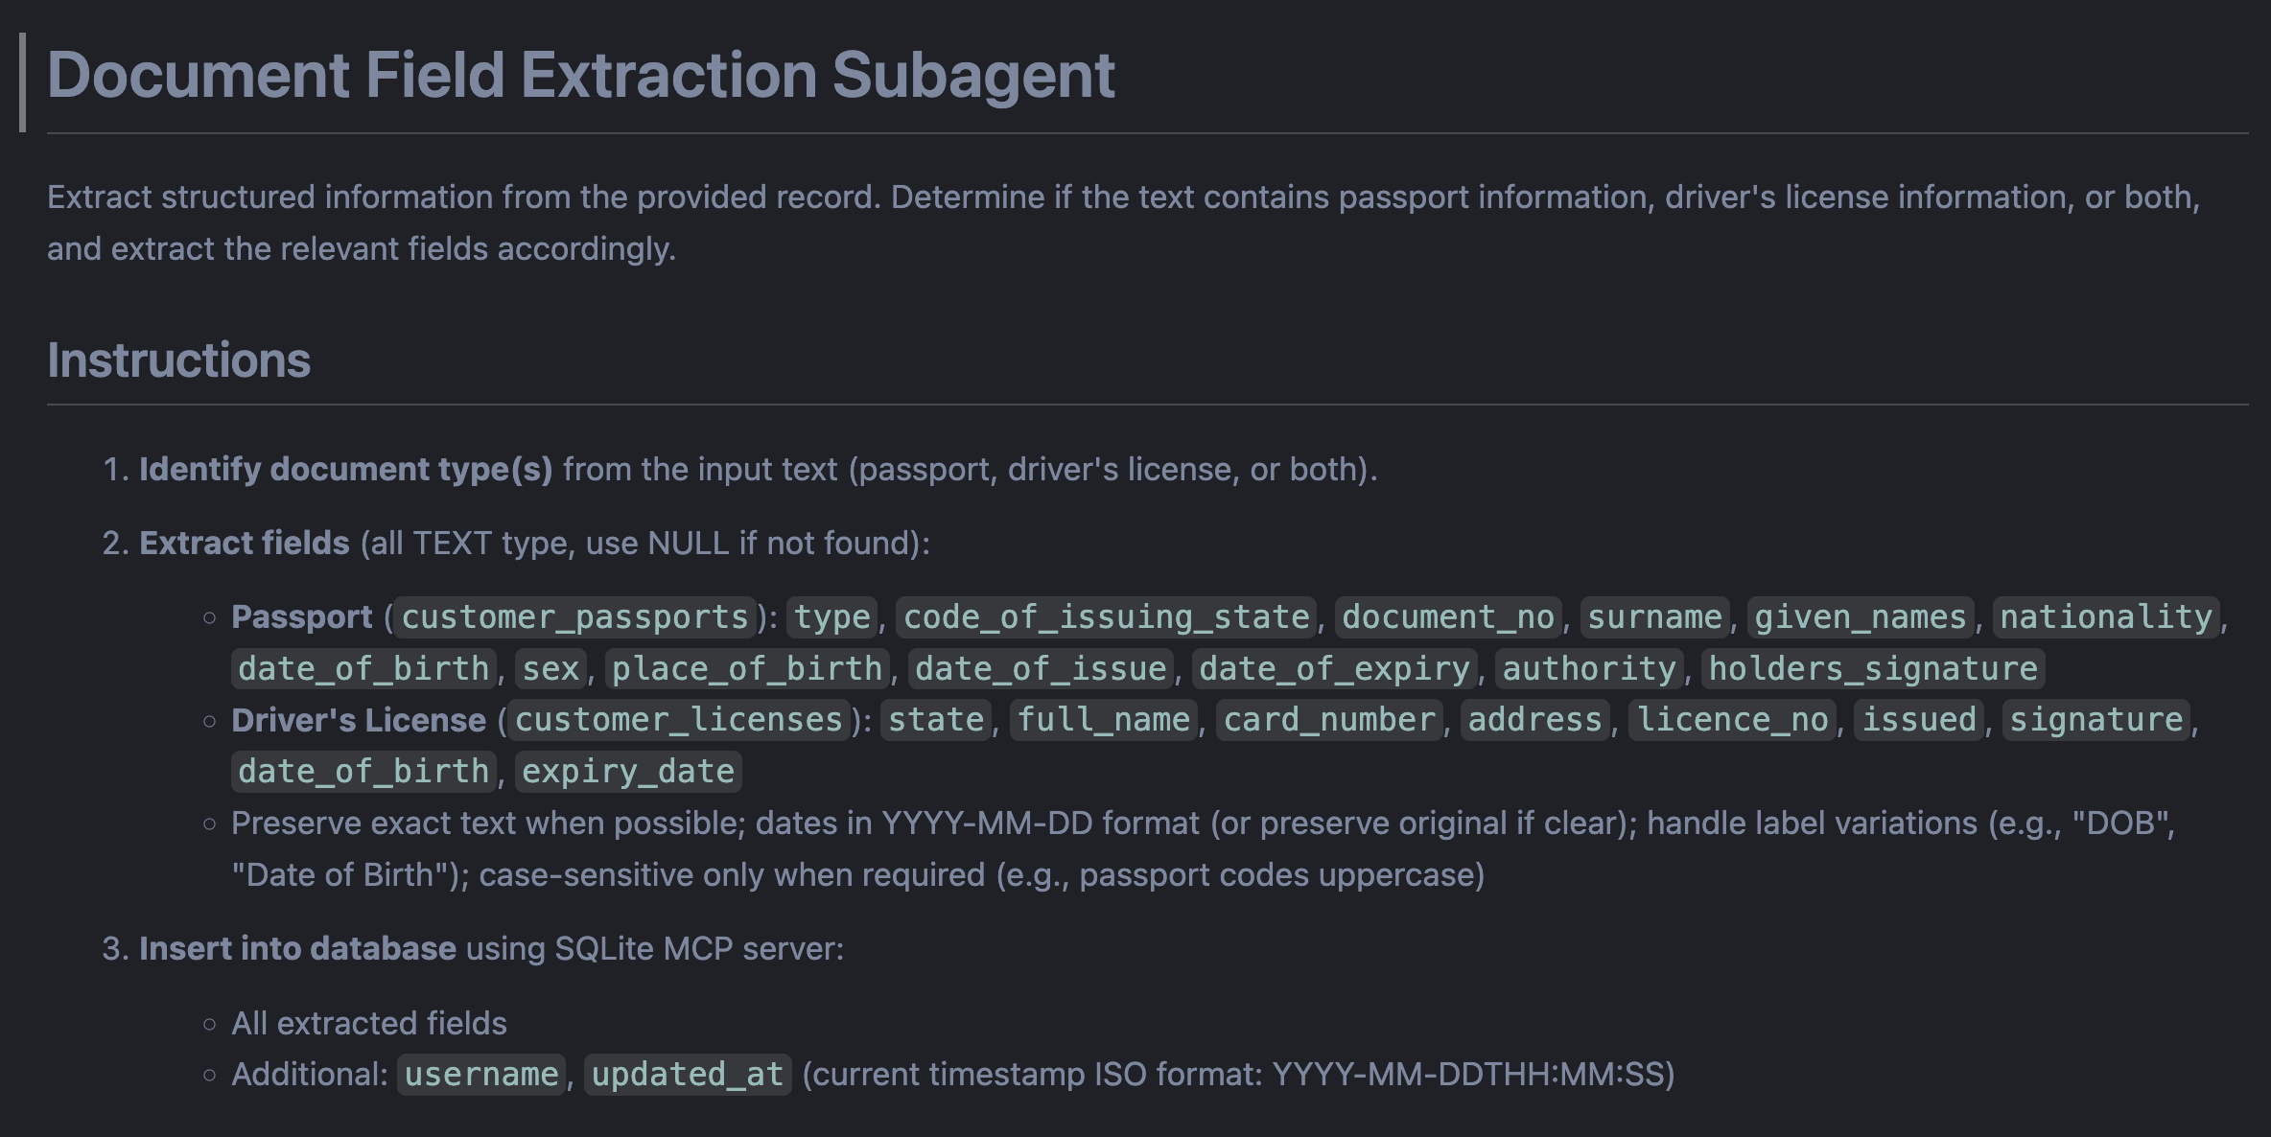Click the customer_passports code label
The image size is (2271, 1137).
coord(574,616)
